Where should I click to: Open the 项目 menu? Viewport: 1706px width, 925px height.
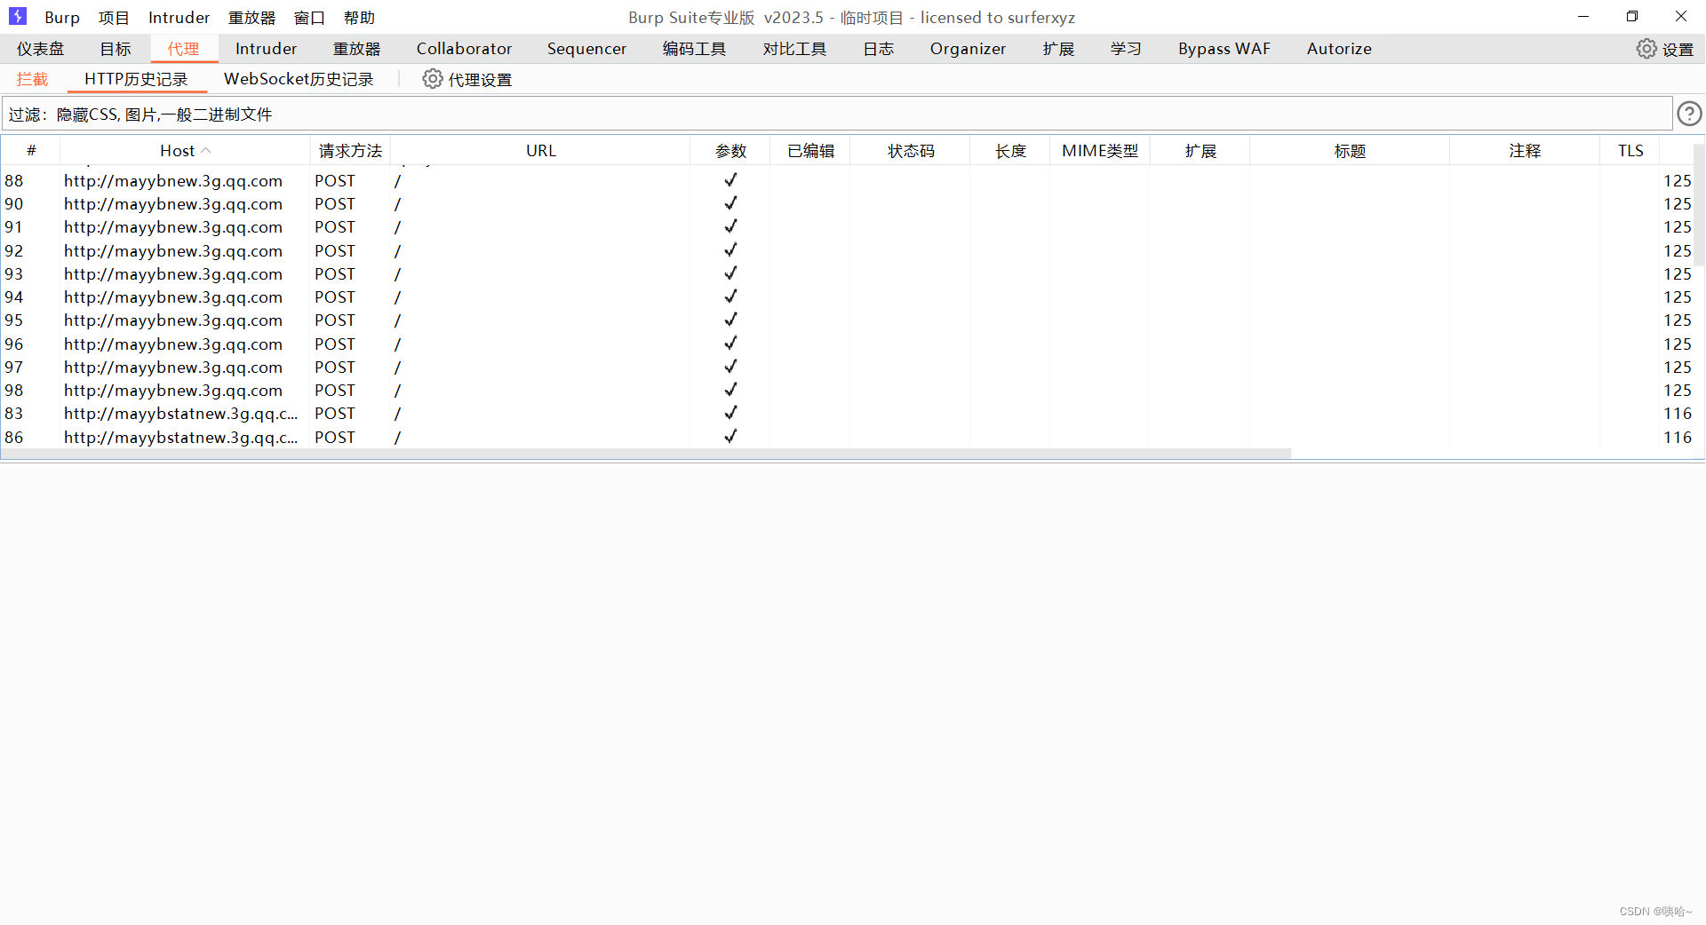pyautogui.click(x=114, y=18)
